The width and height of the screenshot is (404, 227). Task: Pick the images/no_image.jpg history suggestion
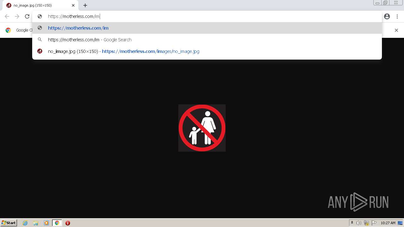207,51
